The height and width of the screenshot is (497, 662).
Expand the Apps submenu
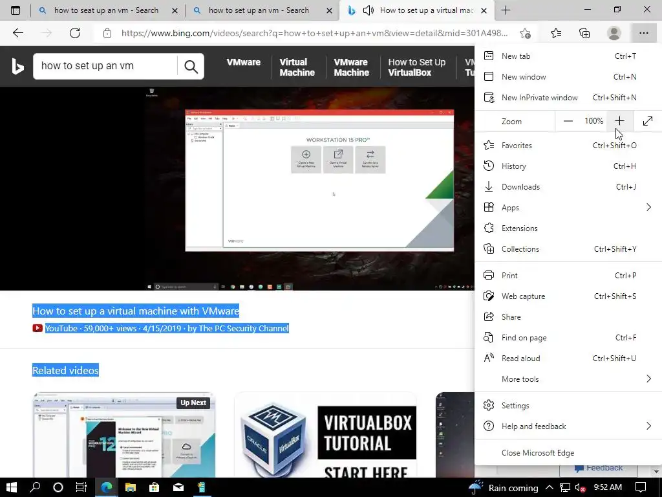click(568, 208)
